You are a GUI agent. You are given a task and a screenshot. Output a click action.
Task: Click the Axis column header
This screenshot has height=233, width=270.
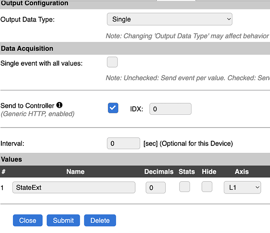tap(242, 171)
